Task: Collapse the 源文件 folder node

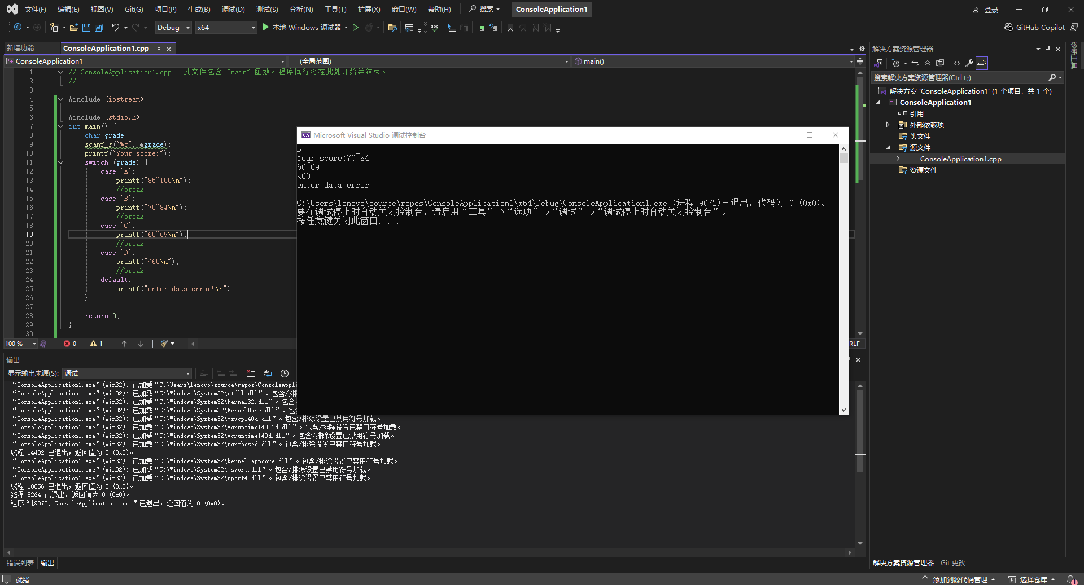Action: point(888,147)
